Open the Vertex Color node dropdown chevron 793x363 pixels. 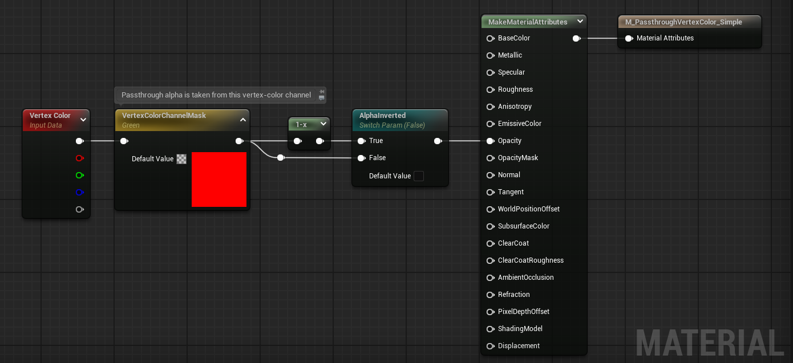[x=83, y=120]
